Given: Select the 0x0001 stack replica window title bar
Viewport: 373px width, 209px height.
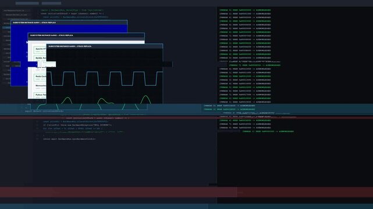Looking at the screenshot, I should (69, 23).
